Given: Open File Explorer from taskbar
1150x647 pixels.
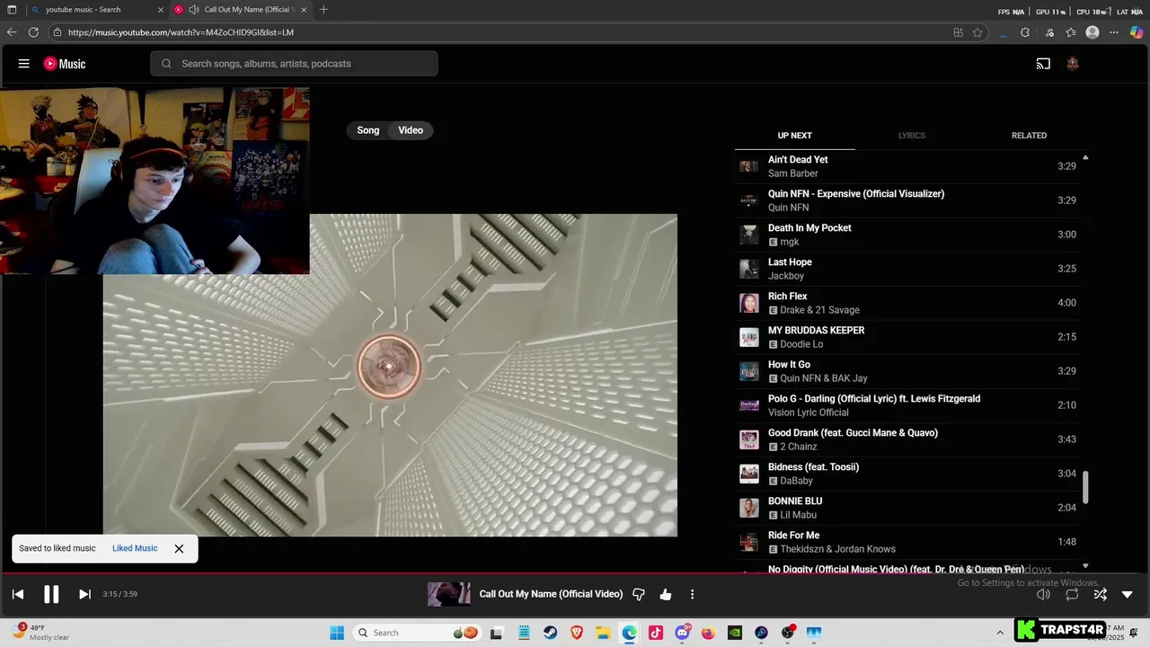Looking at the screenshot, I should click(x=603, y=633).
